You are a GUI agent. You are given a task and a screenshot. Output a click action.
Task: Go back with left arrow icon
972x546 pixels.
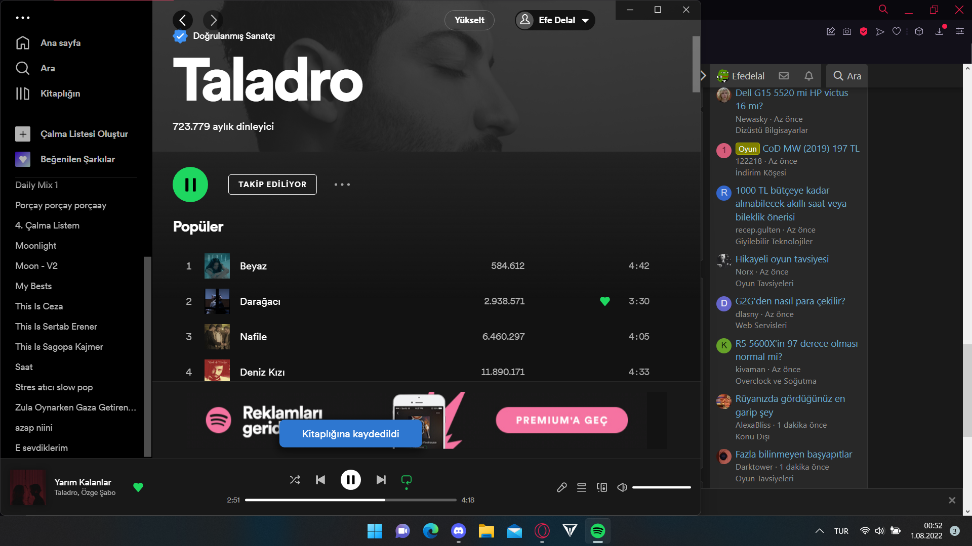tap(183, 20)
